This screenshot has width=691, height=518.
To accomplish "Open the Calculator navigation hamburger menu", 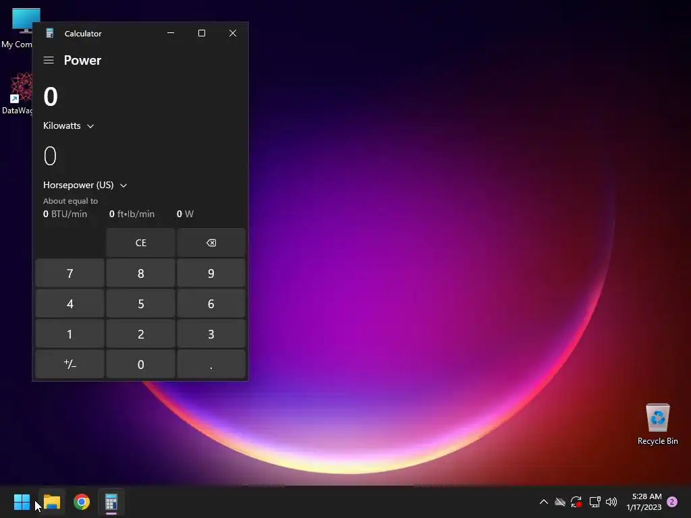I will click(x=49, y=60).
